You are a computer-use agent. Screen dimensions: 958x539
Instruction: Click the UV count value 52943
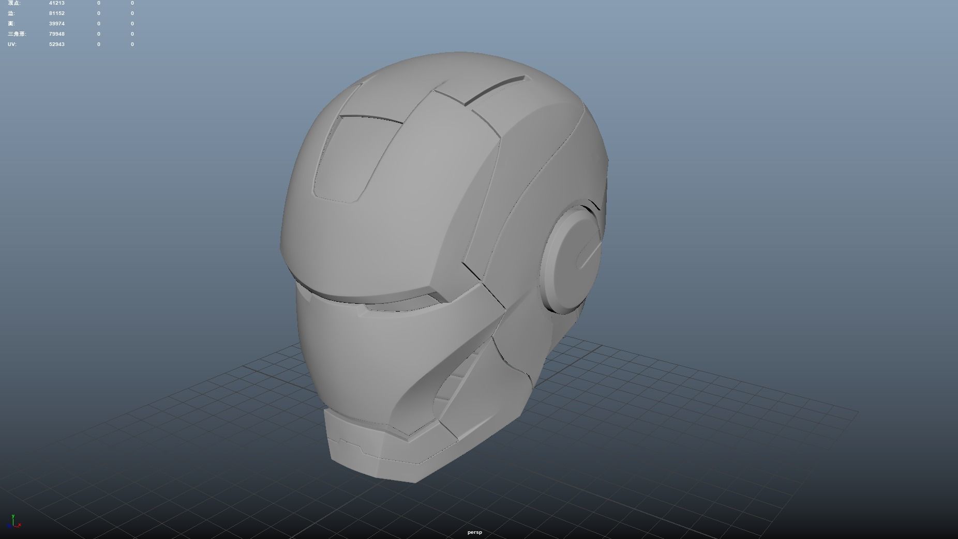(x=57, y=44)
